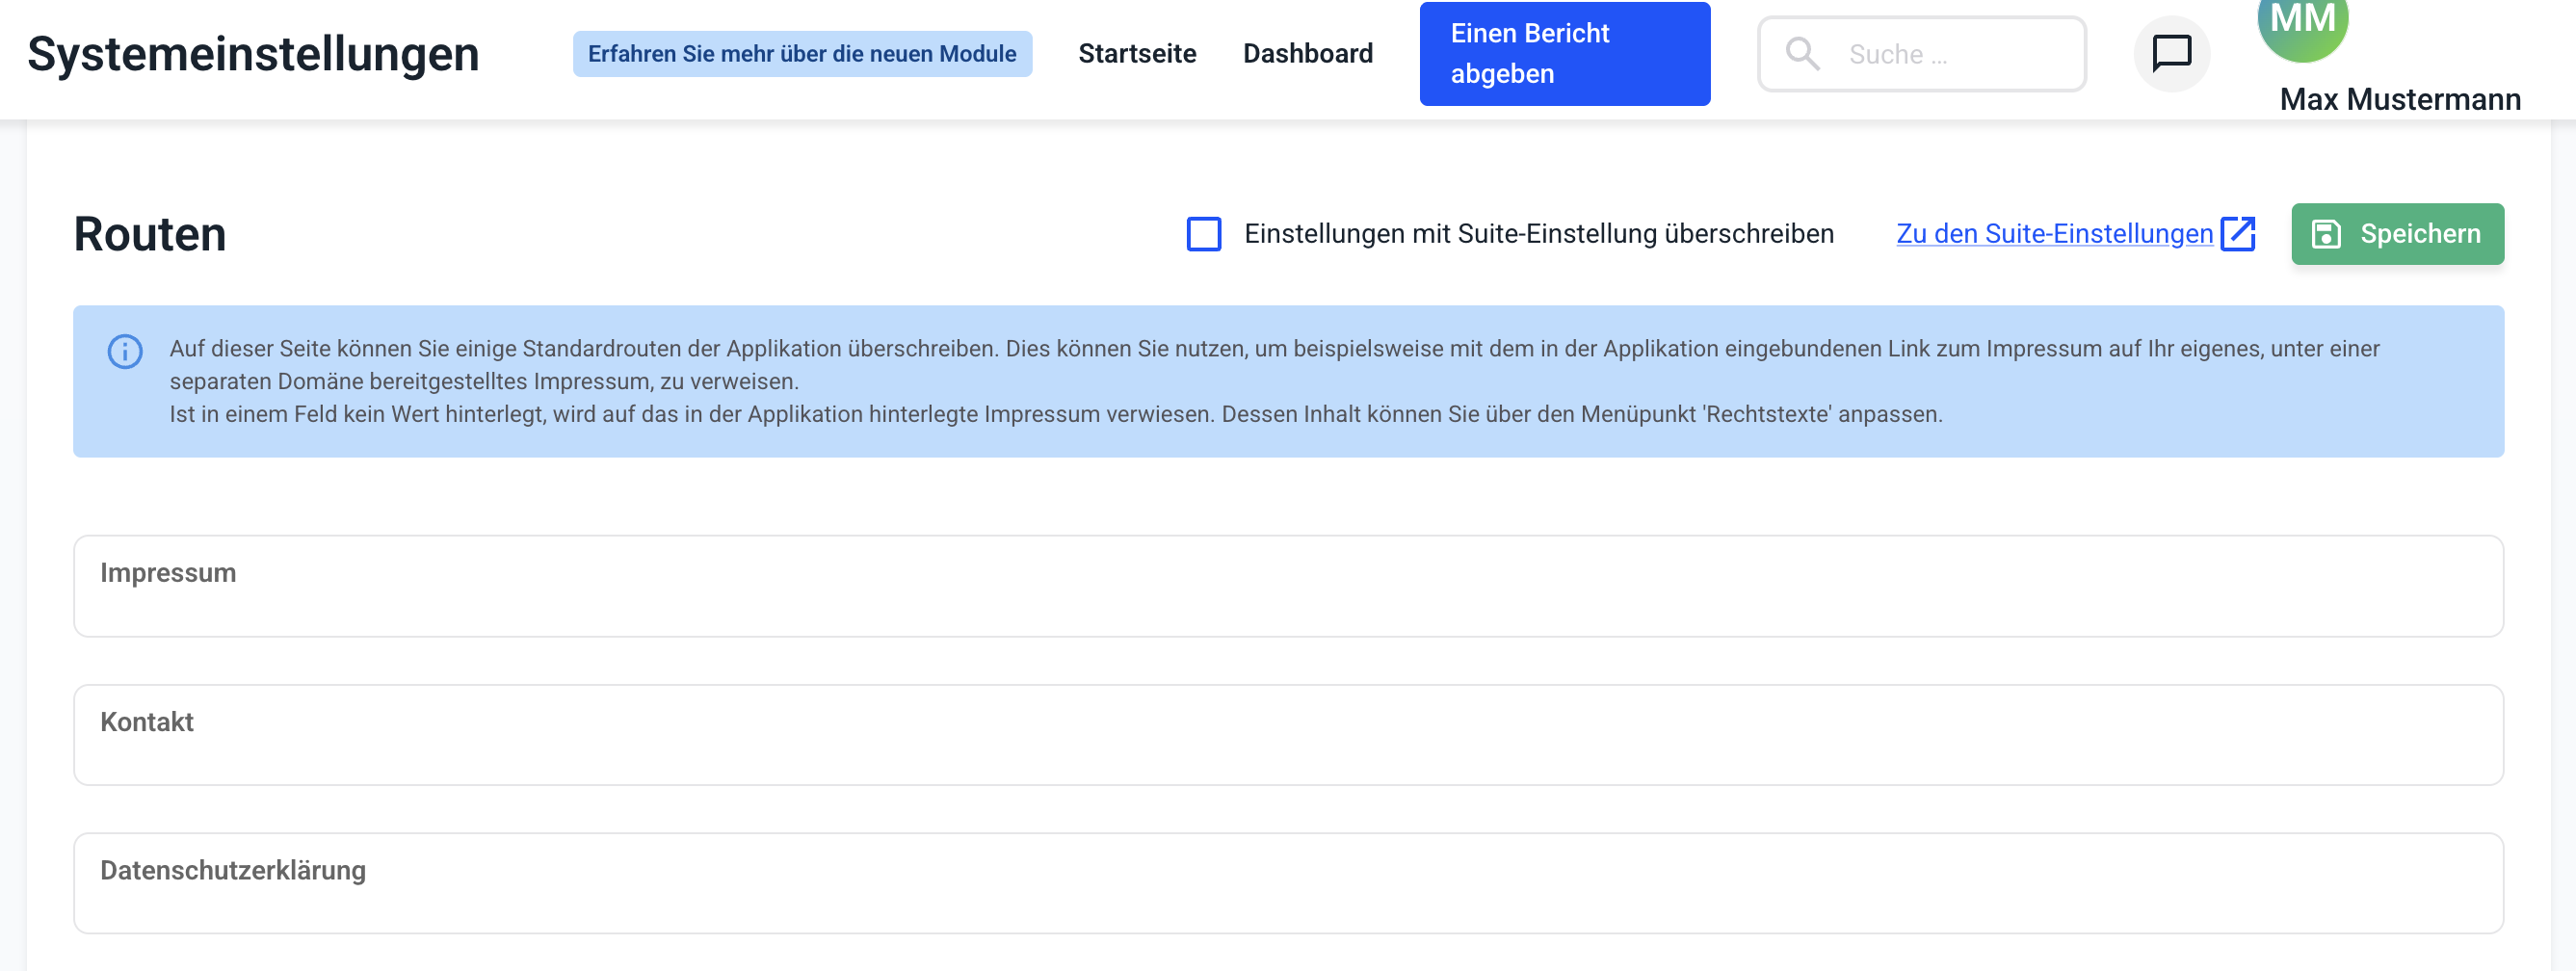Screen dimensions: 2576x971
Task: Click the 'Erfahren Sie mehr über die neuen Module' badge
Action: coord(802,54)
